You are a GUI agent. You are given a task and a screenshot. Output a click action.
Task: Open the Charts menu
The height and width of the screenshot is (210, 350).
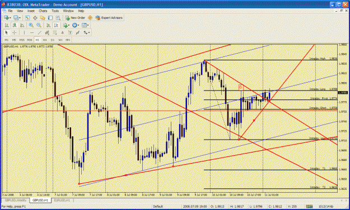coord(43,11)
